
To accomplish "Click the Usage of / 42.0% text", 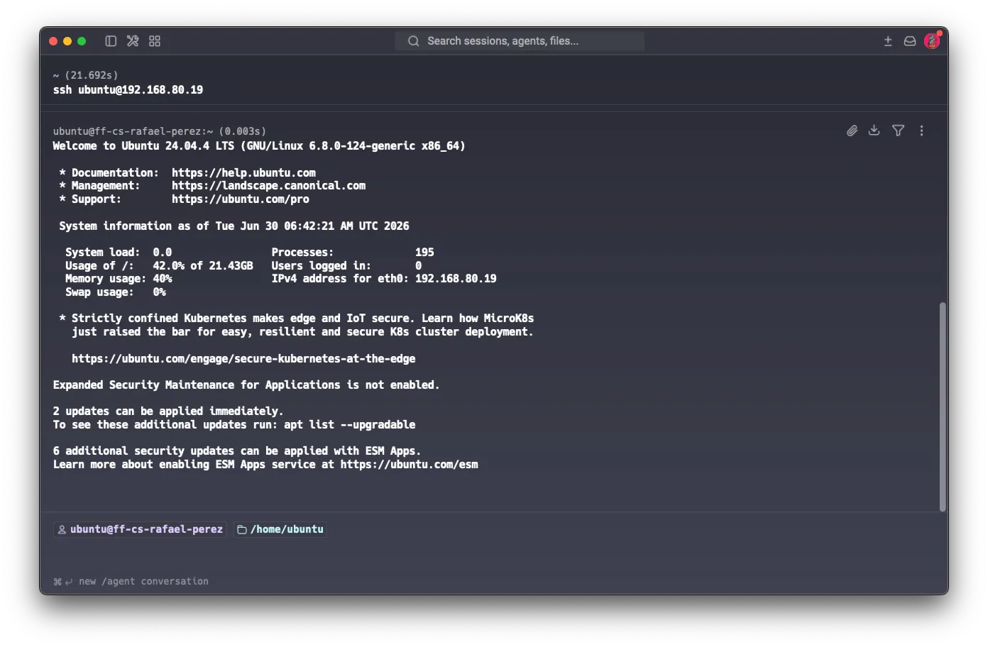I will click(159, 266).
